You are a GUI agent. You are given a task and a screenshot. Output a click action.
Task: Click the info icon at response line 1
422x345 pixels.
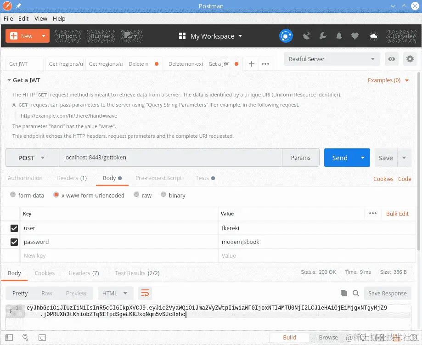11,311
